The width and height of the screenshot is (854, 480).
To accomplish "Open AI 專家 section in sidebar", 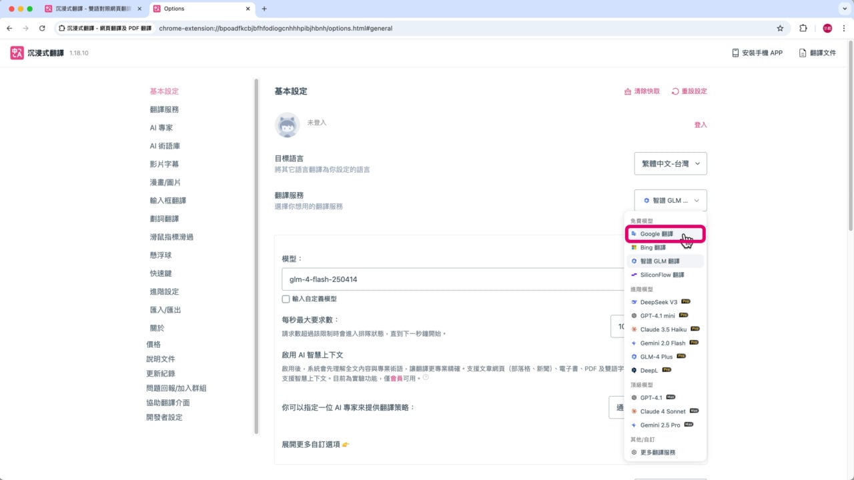I will 161,127.
